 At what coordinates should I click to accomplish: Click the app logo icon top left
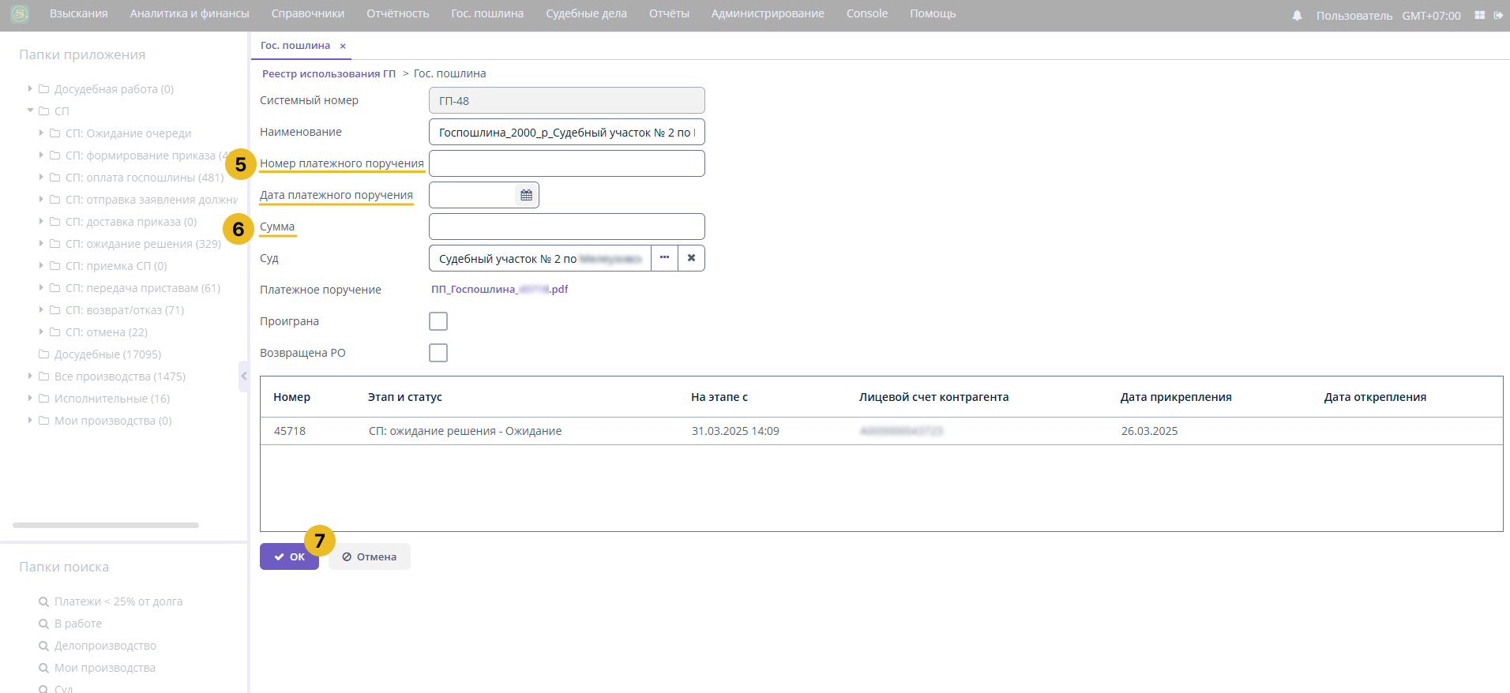coord(20,14)
